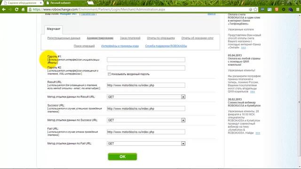
Task: Bookmark this page with the star icon
Action: (x=255, y=9)
